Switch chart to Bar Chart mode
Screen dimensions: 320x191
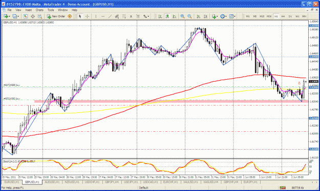(x=160, y=16)
